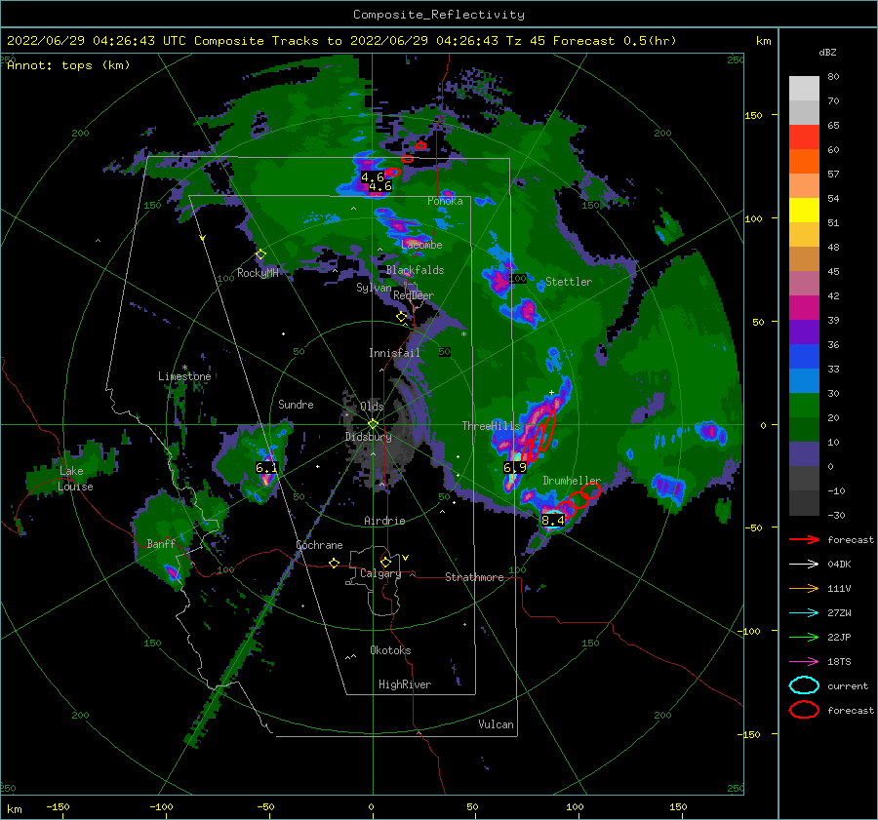Click the Vulcan city label

click(x=496, y=724)
